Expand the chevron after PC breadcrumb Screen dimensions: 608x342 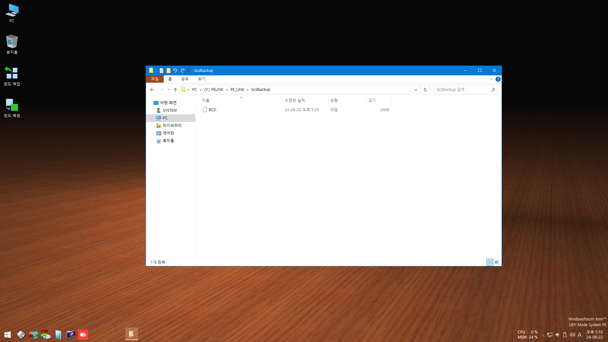click(x=200, y=90)
